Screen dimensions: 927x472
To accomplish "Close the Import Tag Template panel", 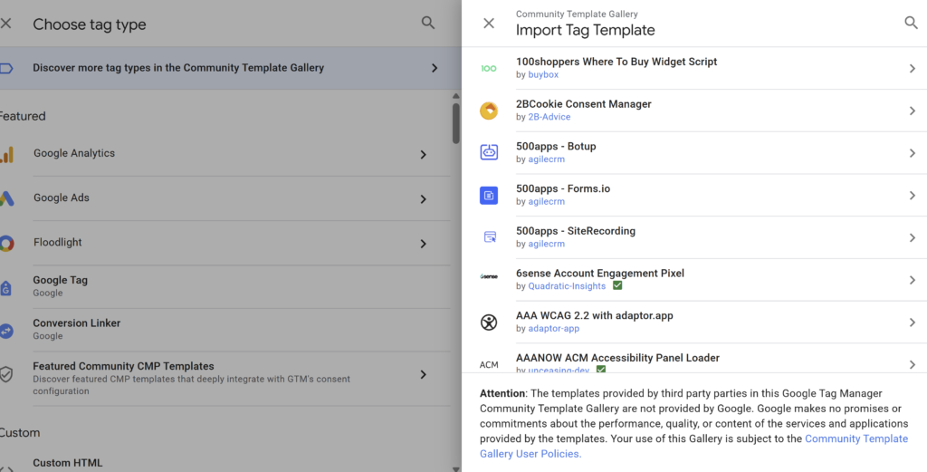I will coord(489,24).
